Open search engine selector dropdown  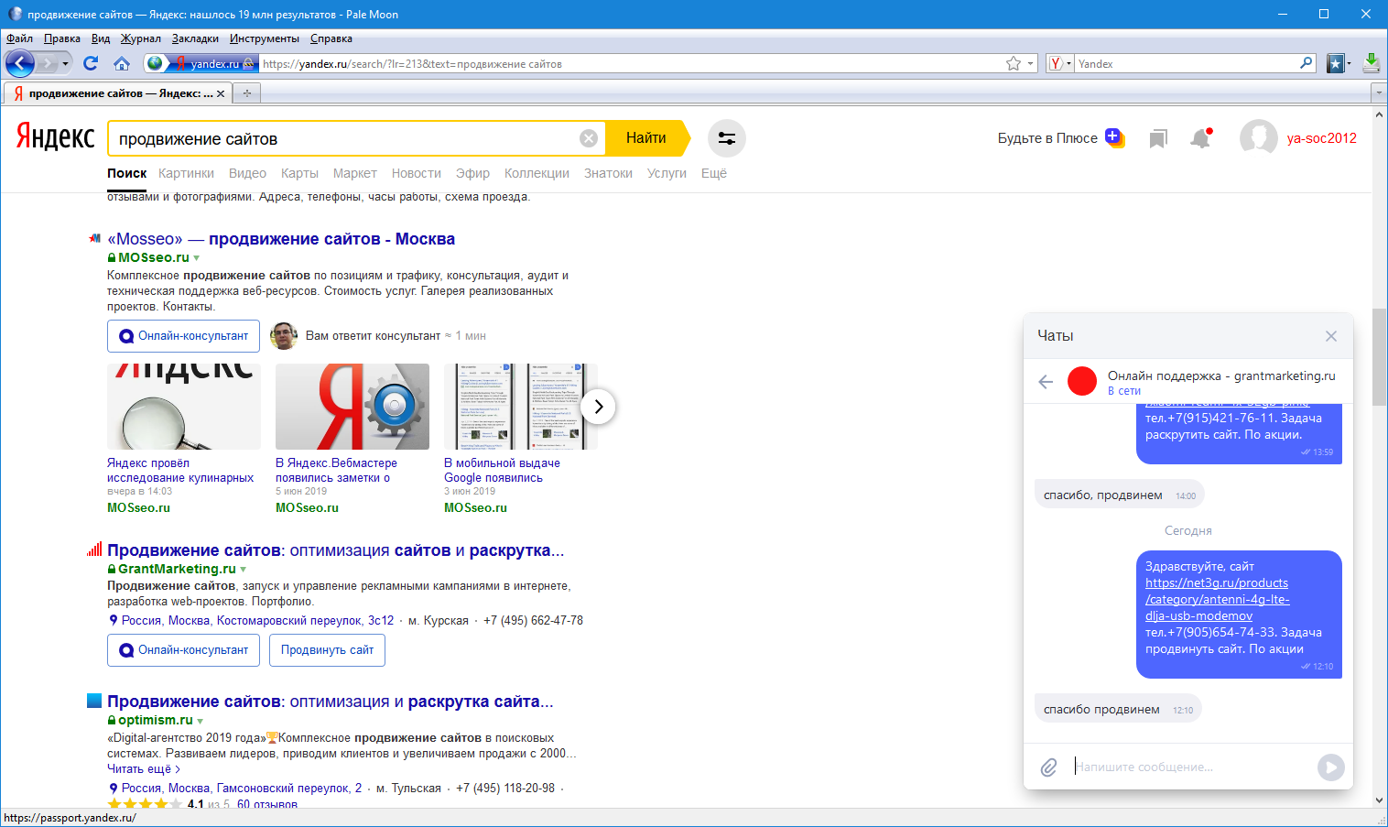click(1060, 63)
